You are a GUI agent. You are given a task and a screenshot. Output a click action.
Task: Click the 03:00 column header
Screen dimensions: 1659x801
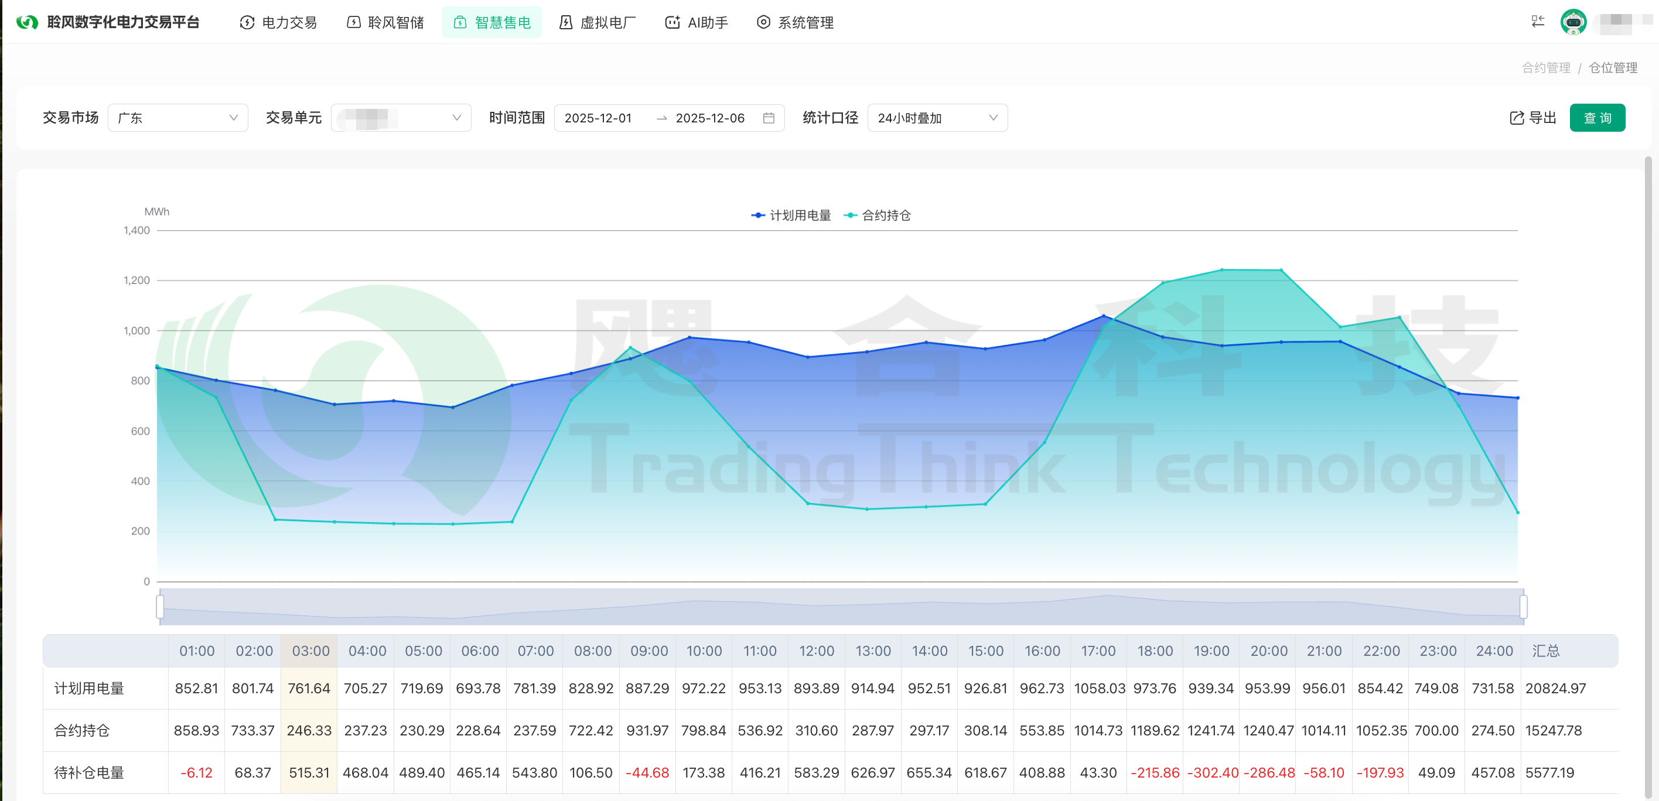point(310,651)
